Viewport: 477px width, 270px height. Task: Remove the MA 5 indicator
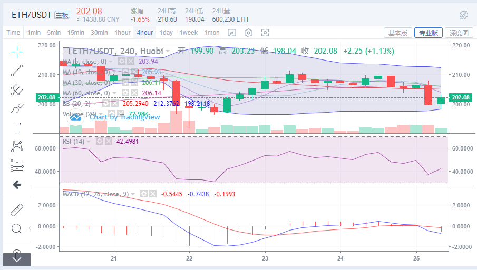pyautogui.click(x=131, y=62)
